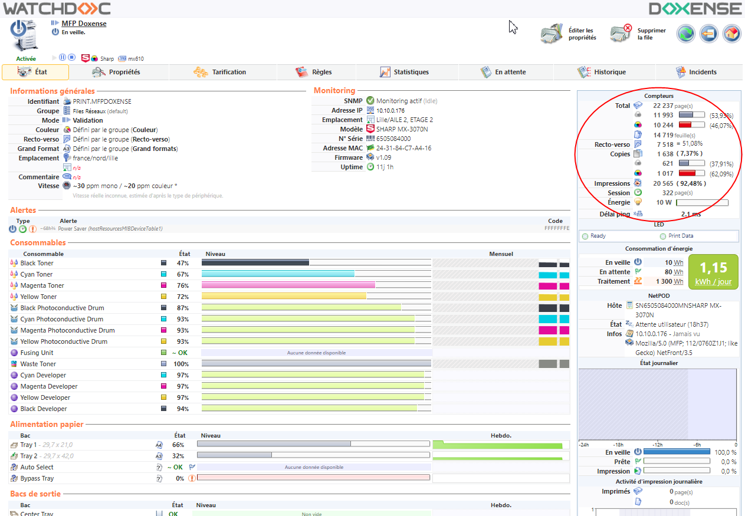Click the Sharp manufacturer logo icon
The image size is (745, 516).
[84, 58]
